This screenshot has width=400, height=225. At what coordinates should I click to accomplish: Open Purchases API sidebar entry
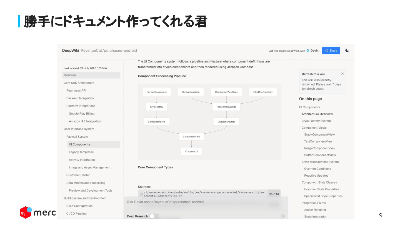[76, 91]
